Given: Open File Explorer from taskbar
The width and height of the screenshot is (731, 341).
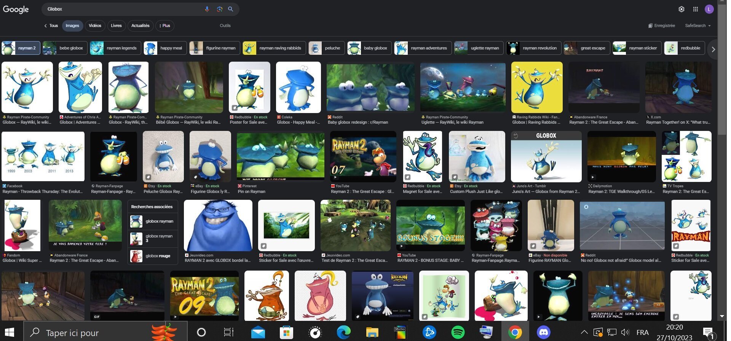Looking at the screenshot, I should tap(372, 332).
